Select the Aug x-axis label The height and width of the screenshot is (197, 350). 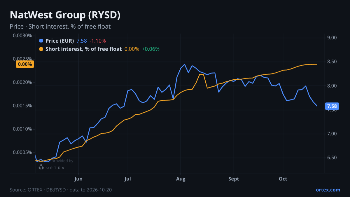(x=181, y=179)
